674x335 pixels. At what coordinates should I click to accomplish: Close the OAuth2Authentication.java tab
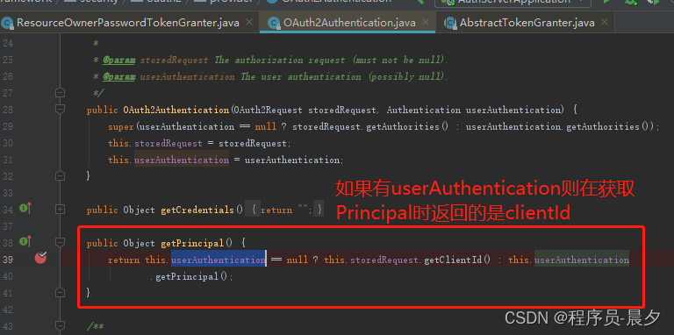(425, 23)
